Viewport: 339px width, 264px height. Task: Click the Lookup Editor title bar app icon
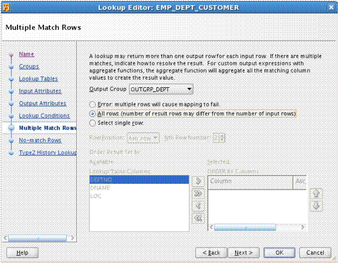click(x=6, y=8)
